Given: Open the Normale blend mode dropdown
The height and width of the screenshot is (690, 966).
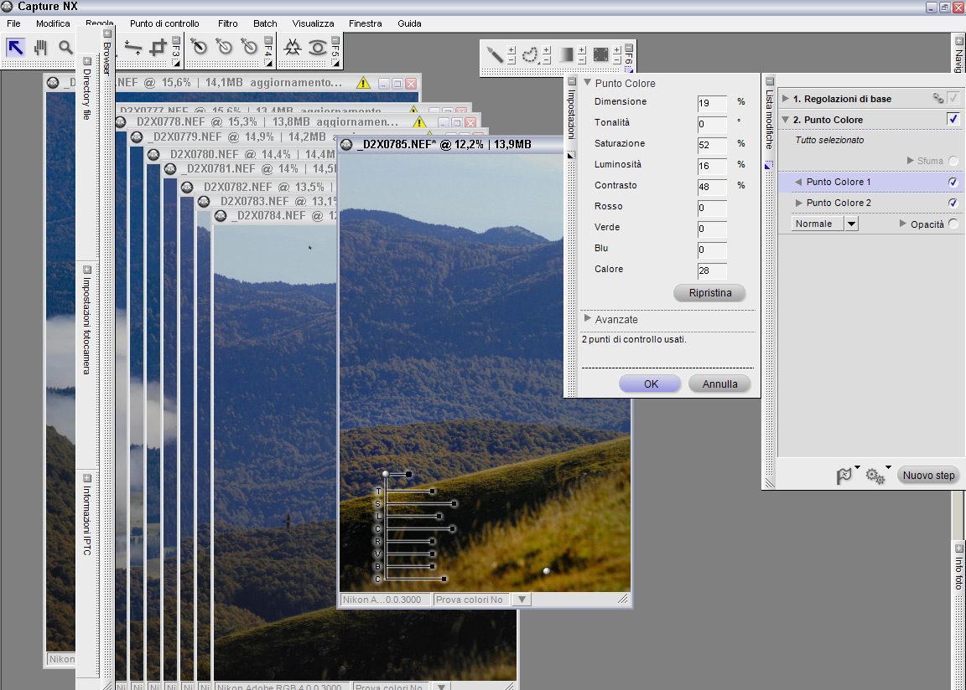Looking at the screenshot, I should tap(851, 224).
